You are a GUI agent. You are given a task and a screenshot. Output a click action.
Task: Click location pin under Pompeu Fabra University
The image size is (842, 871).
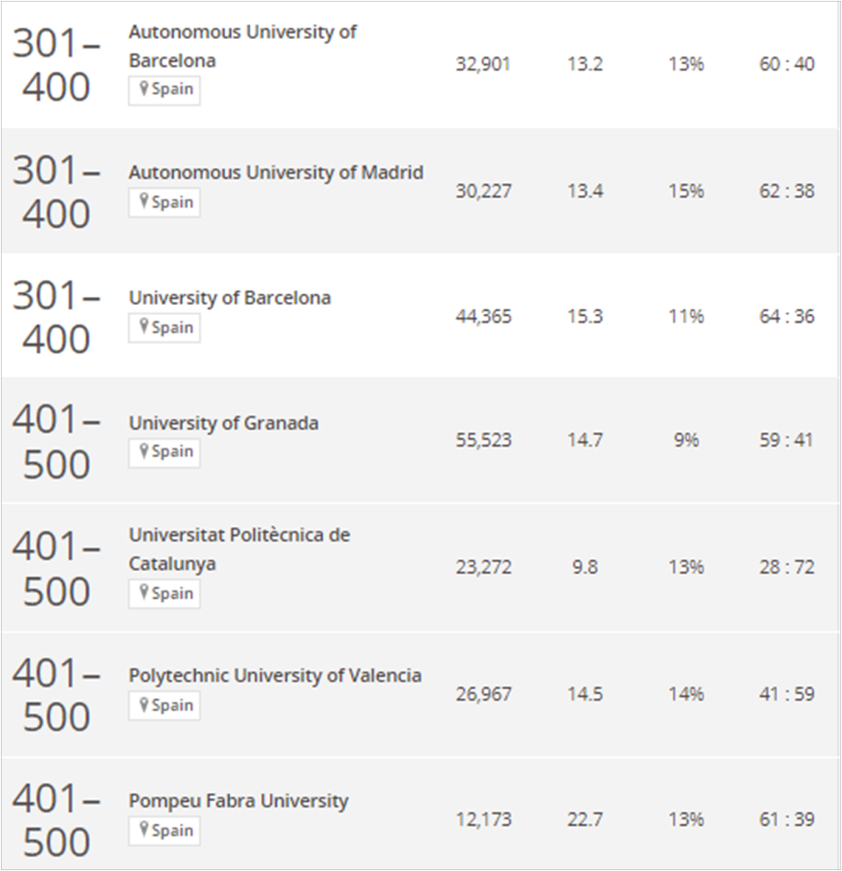[x=144, y=830]
